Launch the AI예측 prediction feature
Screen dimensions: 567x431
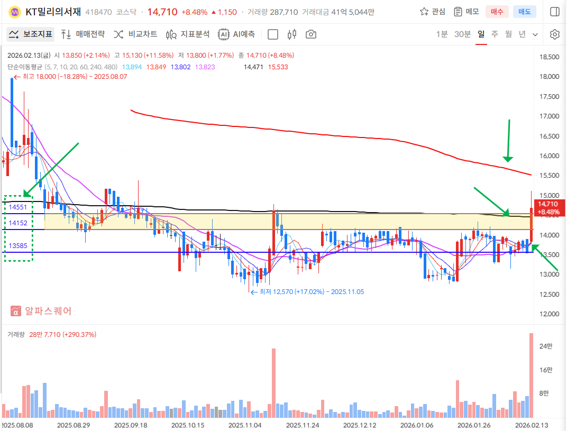click(236, 34)
